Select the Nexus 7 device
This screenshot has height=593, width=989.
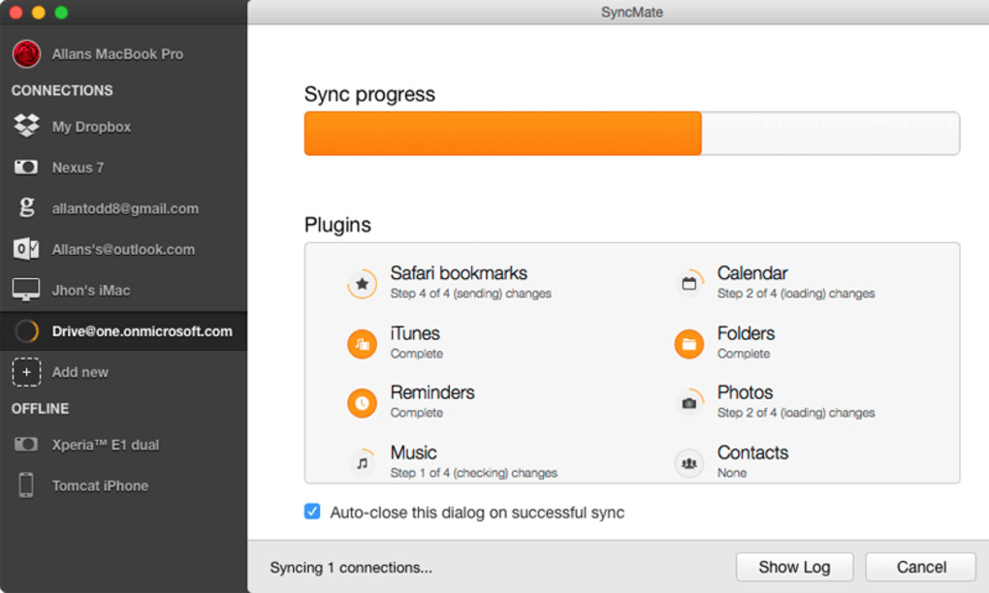coord(78,168)
